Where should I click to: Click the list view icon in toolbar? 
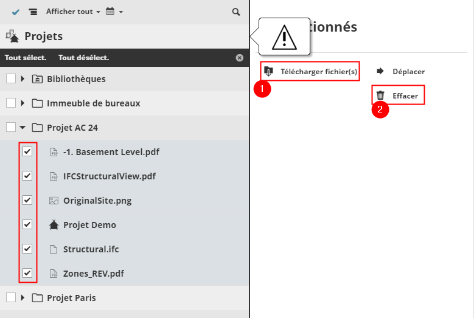click(33, 12)
